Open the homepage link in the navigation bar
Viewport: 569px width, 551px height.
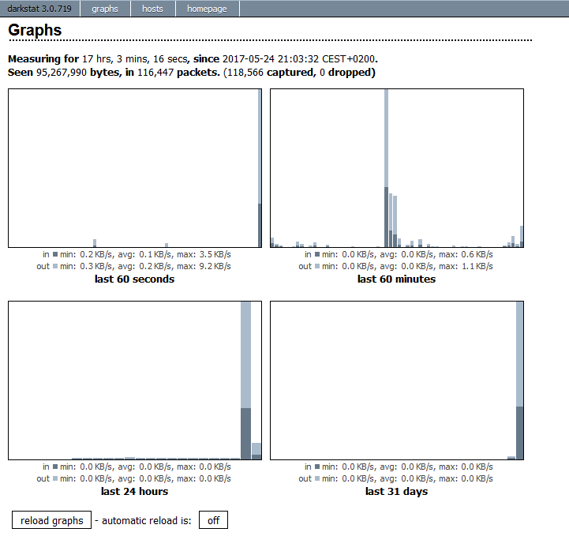[x=207, y=9]
